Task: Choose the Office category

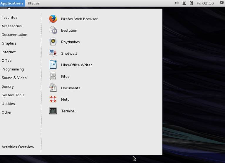Action: point(6,61)
